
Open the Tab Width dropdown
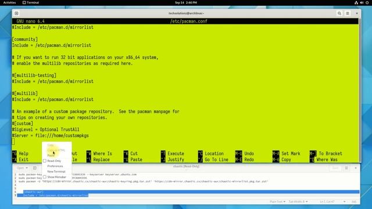pos(298,201)
